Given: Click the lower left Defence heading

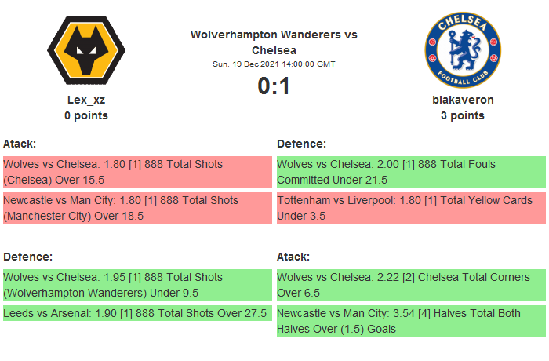Looking at the screenshot, I should (27, 257).
